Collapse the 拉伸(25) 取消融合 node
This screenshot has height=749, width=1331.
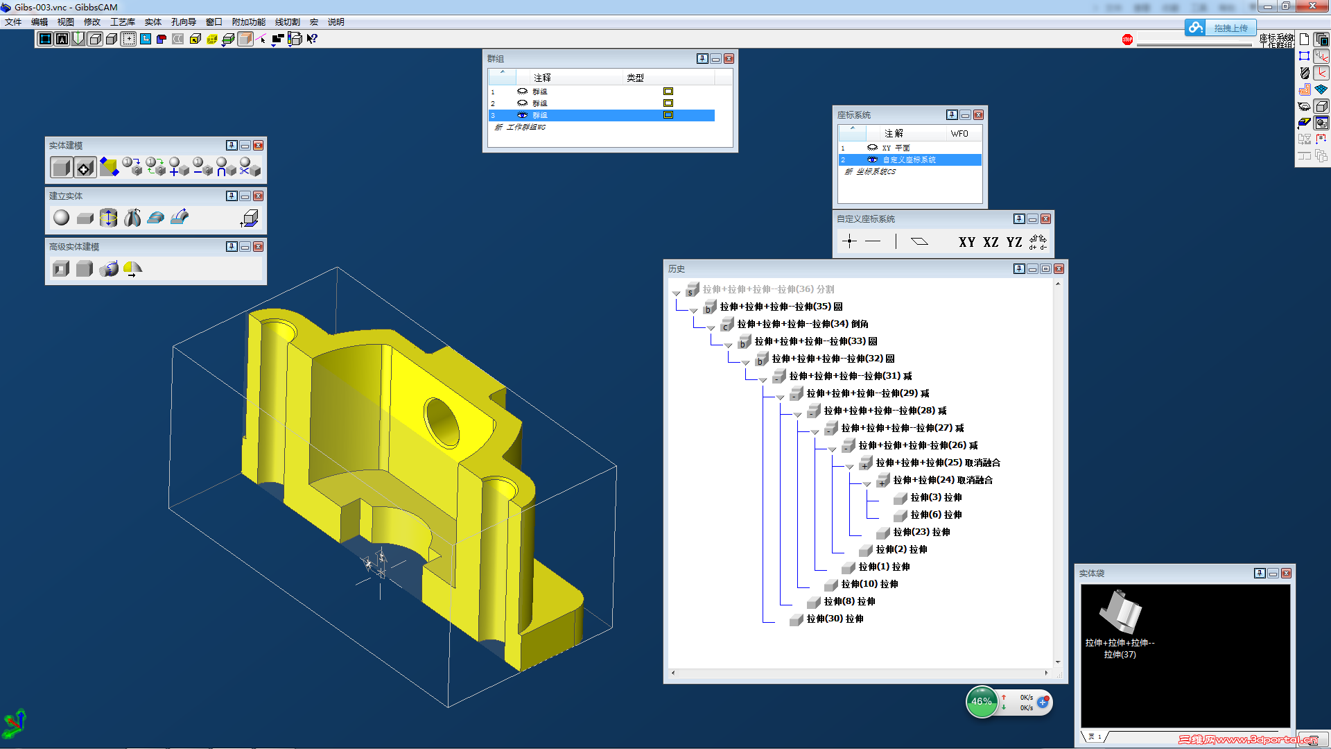pyautogui.click(x=850, y=466)
